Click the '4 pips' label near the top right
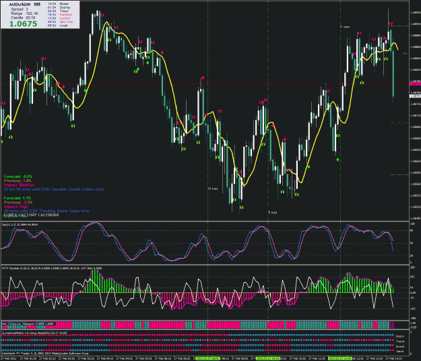Screen dimensions: 421x361 (x=346, y=27)
